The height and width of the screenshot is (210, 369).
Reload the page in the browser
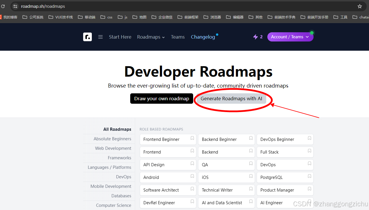pyautogui.click(x=3, y=6)
